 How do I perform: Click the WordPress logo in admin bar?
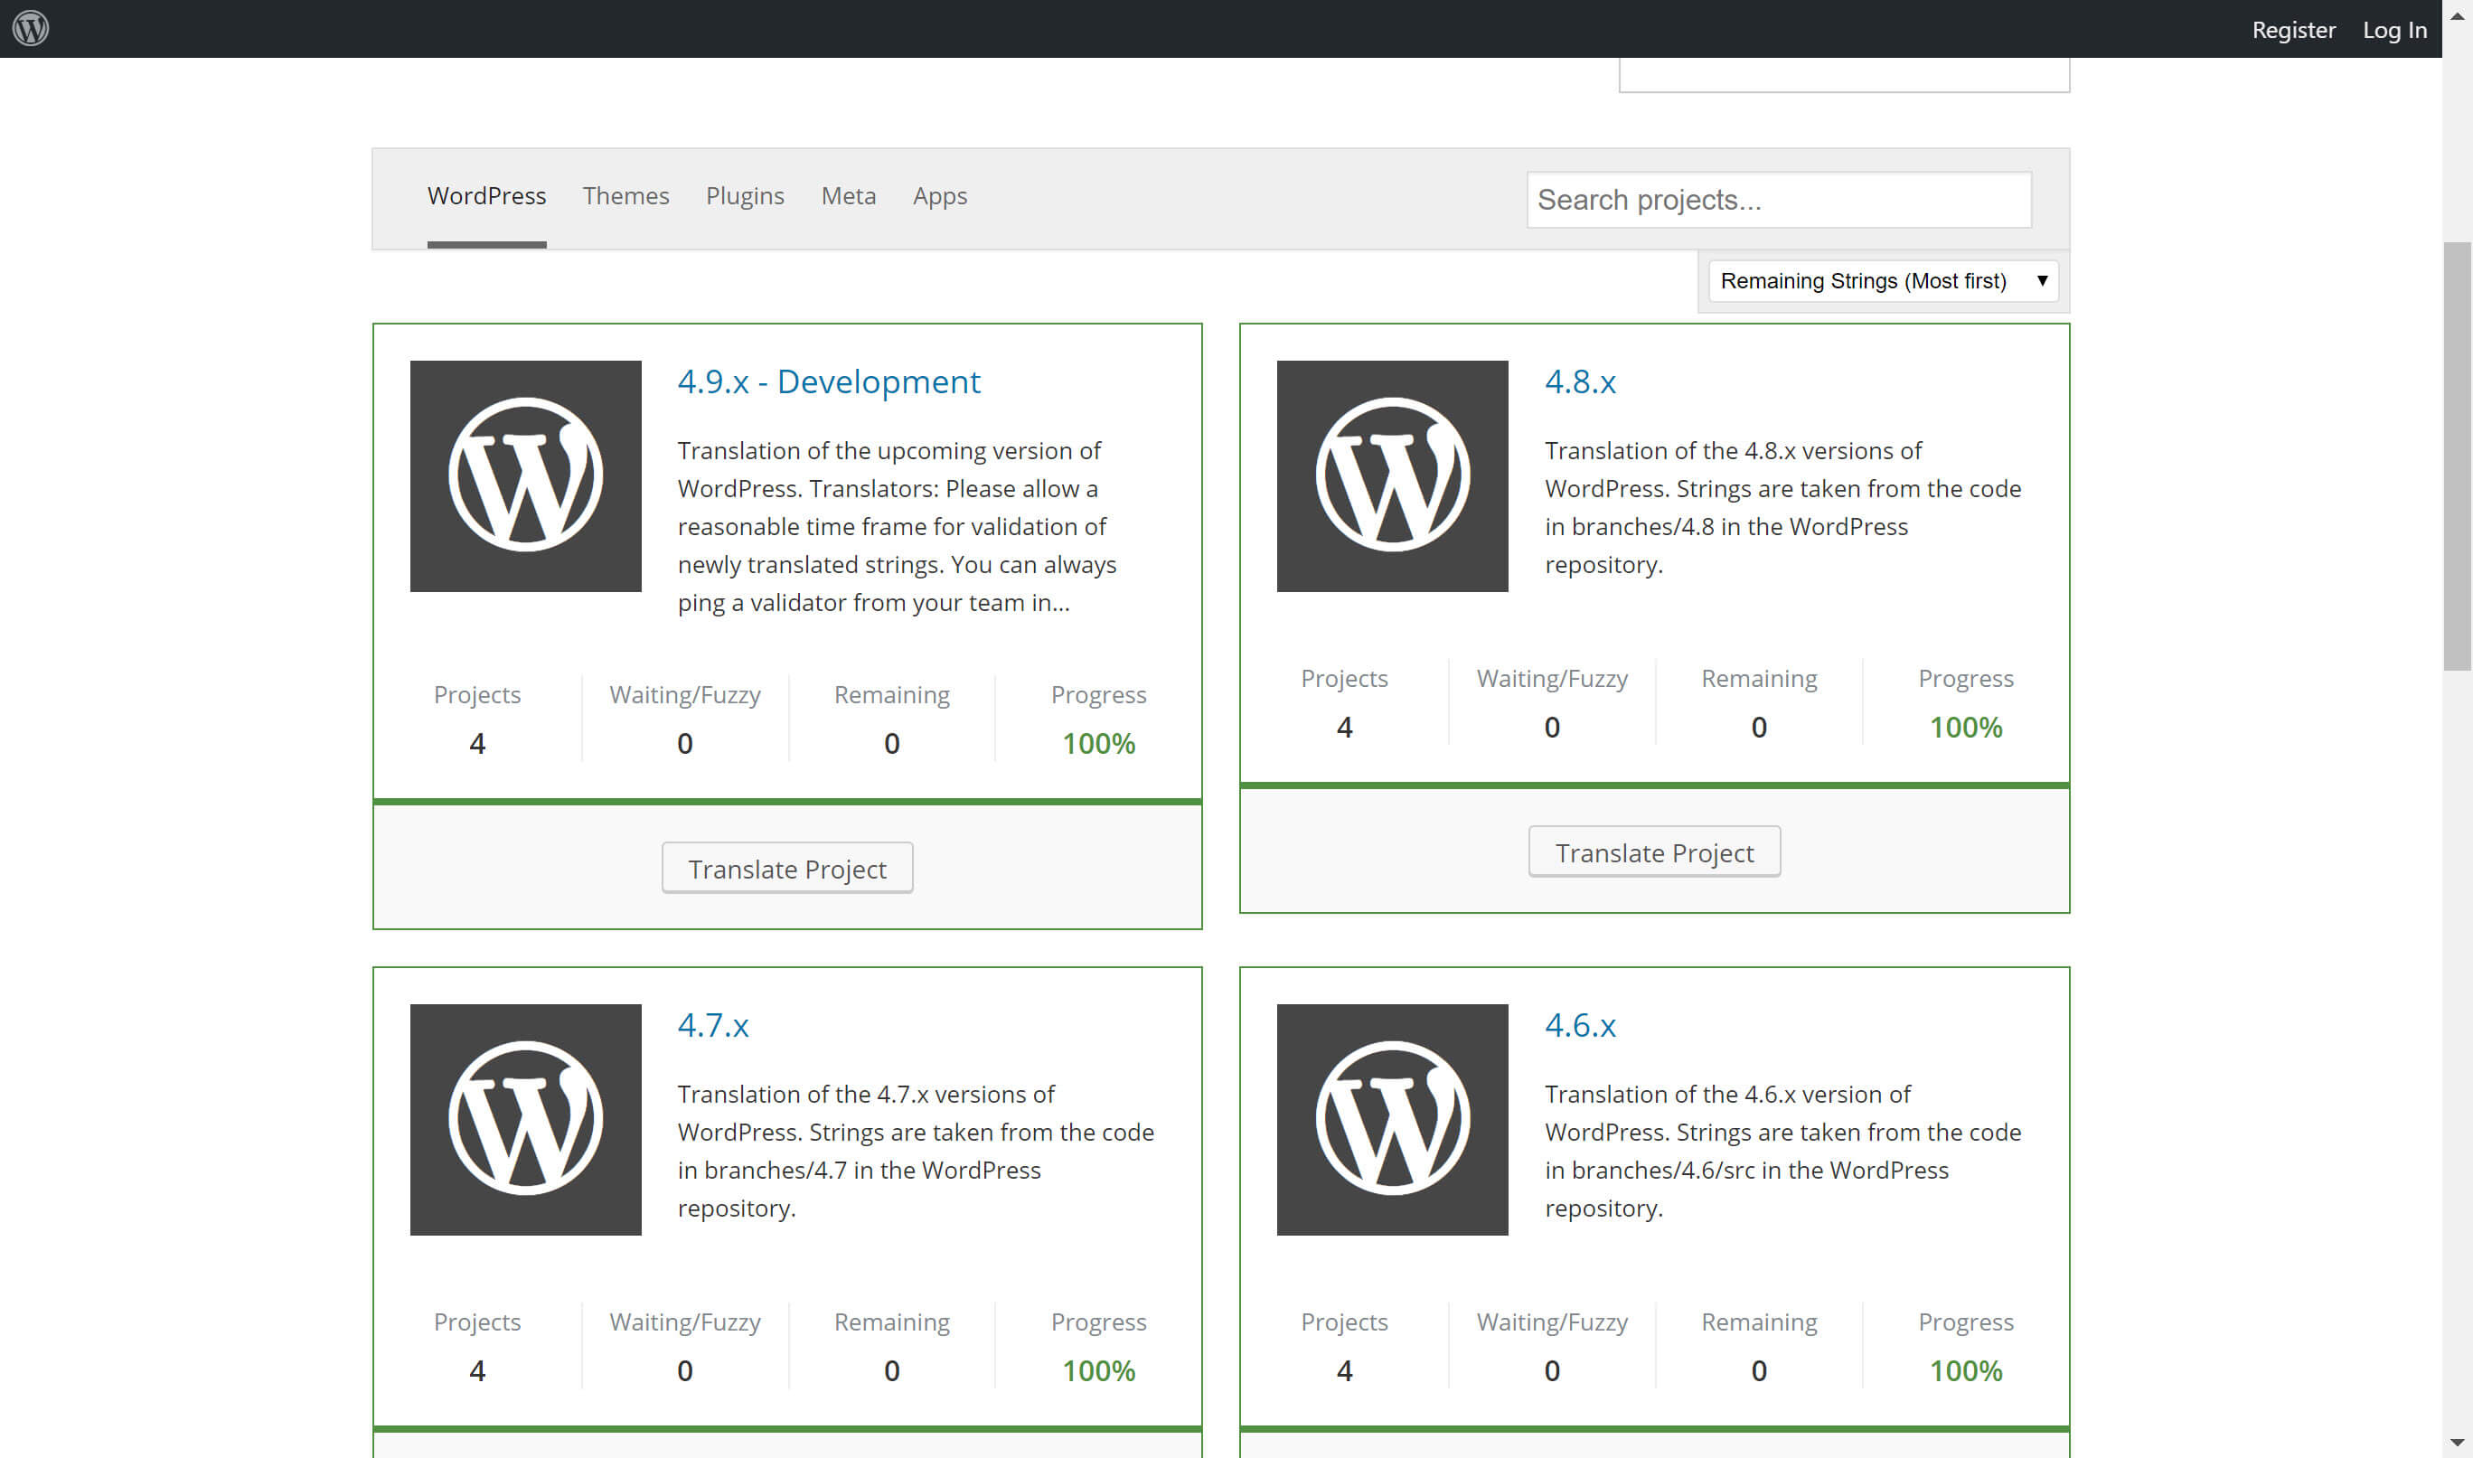click(x=31, y=29)
